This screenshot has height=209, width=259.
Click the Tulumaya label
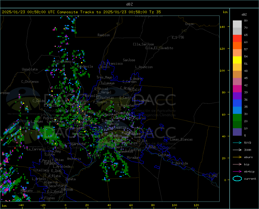108,83
